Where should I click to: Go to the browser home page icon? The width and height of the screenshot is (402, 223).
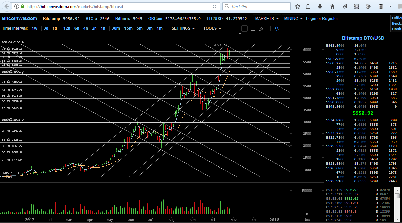point(332,6)
